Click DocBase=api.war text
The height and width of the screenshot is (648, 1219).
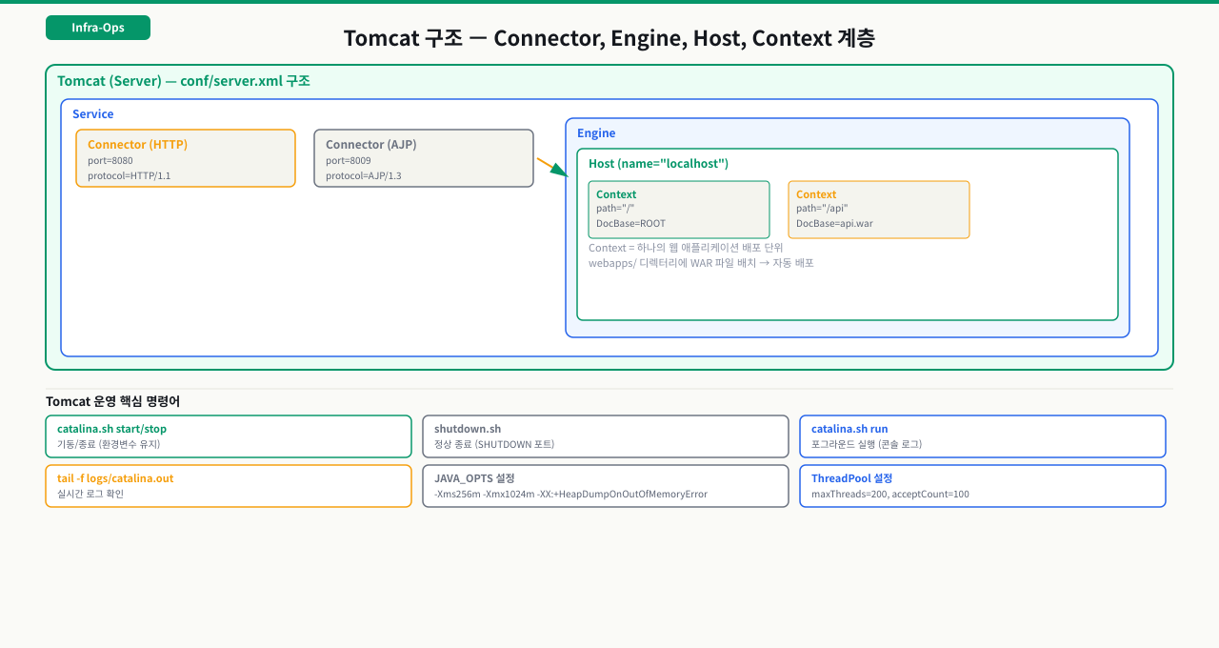tap(834, 224)
